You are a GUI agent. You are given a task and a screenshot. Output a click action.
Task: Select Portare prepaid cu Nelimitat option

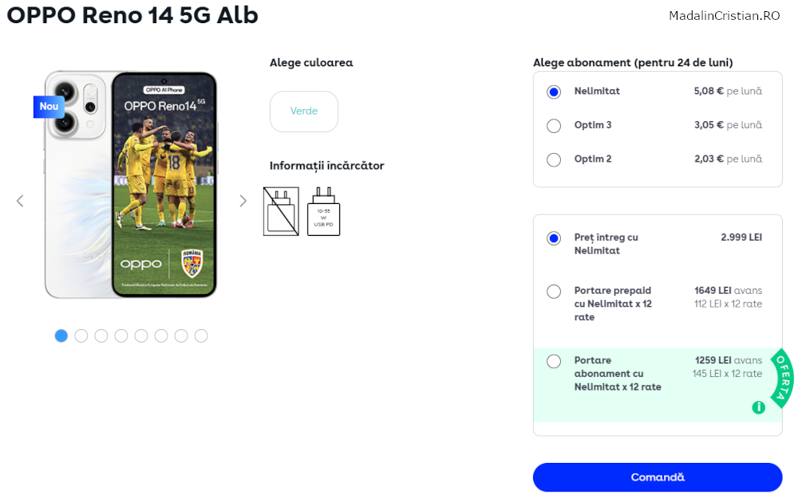(554, 292)
